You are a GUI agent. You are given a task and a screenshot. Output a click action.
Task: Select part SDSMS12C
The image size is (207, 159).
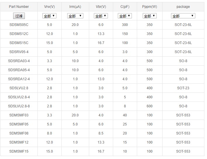19,34
